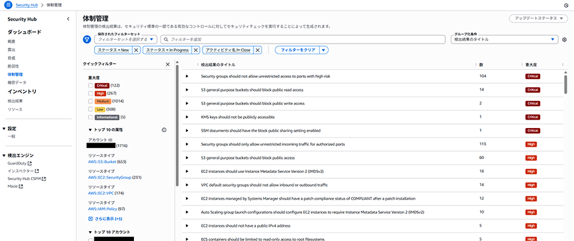The image size is (574, 241).
Task: Go to 脆弱性 in the sidebar
Action: coord(13,66)
